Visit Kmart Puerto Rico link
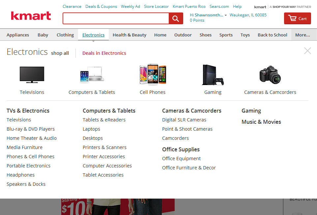 [189, 7]
